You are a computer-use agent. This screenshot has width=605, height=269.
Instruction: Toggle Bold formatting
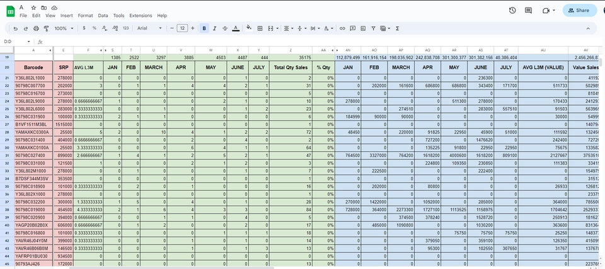click(x=204, y=28)
